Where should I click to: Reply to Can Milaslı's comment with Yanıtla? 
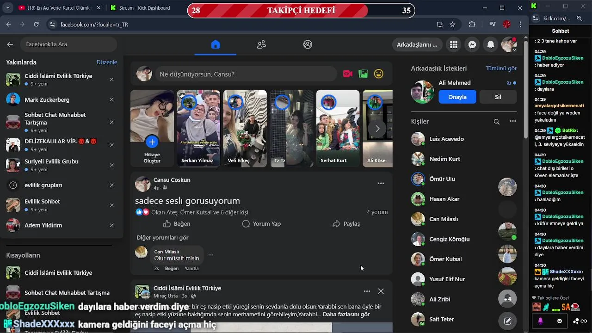(191, 268)
